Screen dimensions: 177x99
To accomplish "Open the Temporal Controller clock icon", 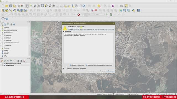I will tap(80, 6).
